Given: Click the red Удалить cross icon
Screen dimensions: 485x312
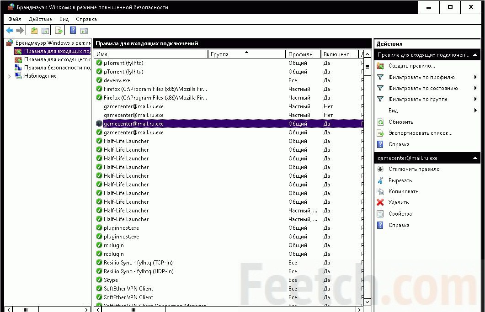Looking at the screenshot, I should 380,202.
